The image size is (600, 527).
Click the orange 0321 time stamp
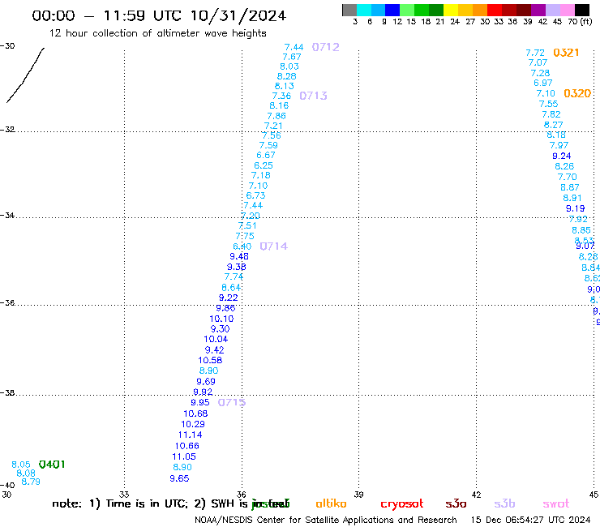tap(566, 53)
